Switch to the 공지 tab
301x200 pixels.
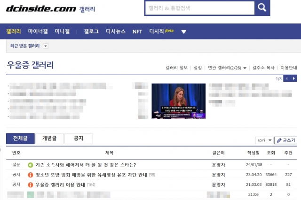click(x=79, y=138)
